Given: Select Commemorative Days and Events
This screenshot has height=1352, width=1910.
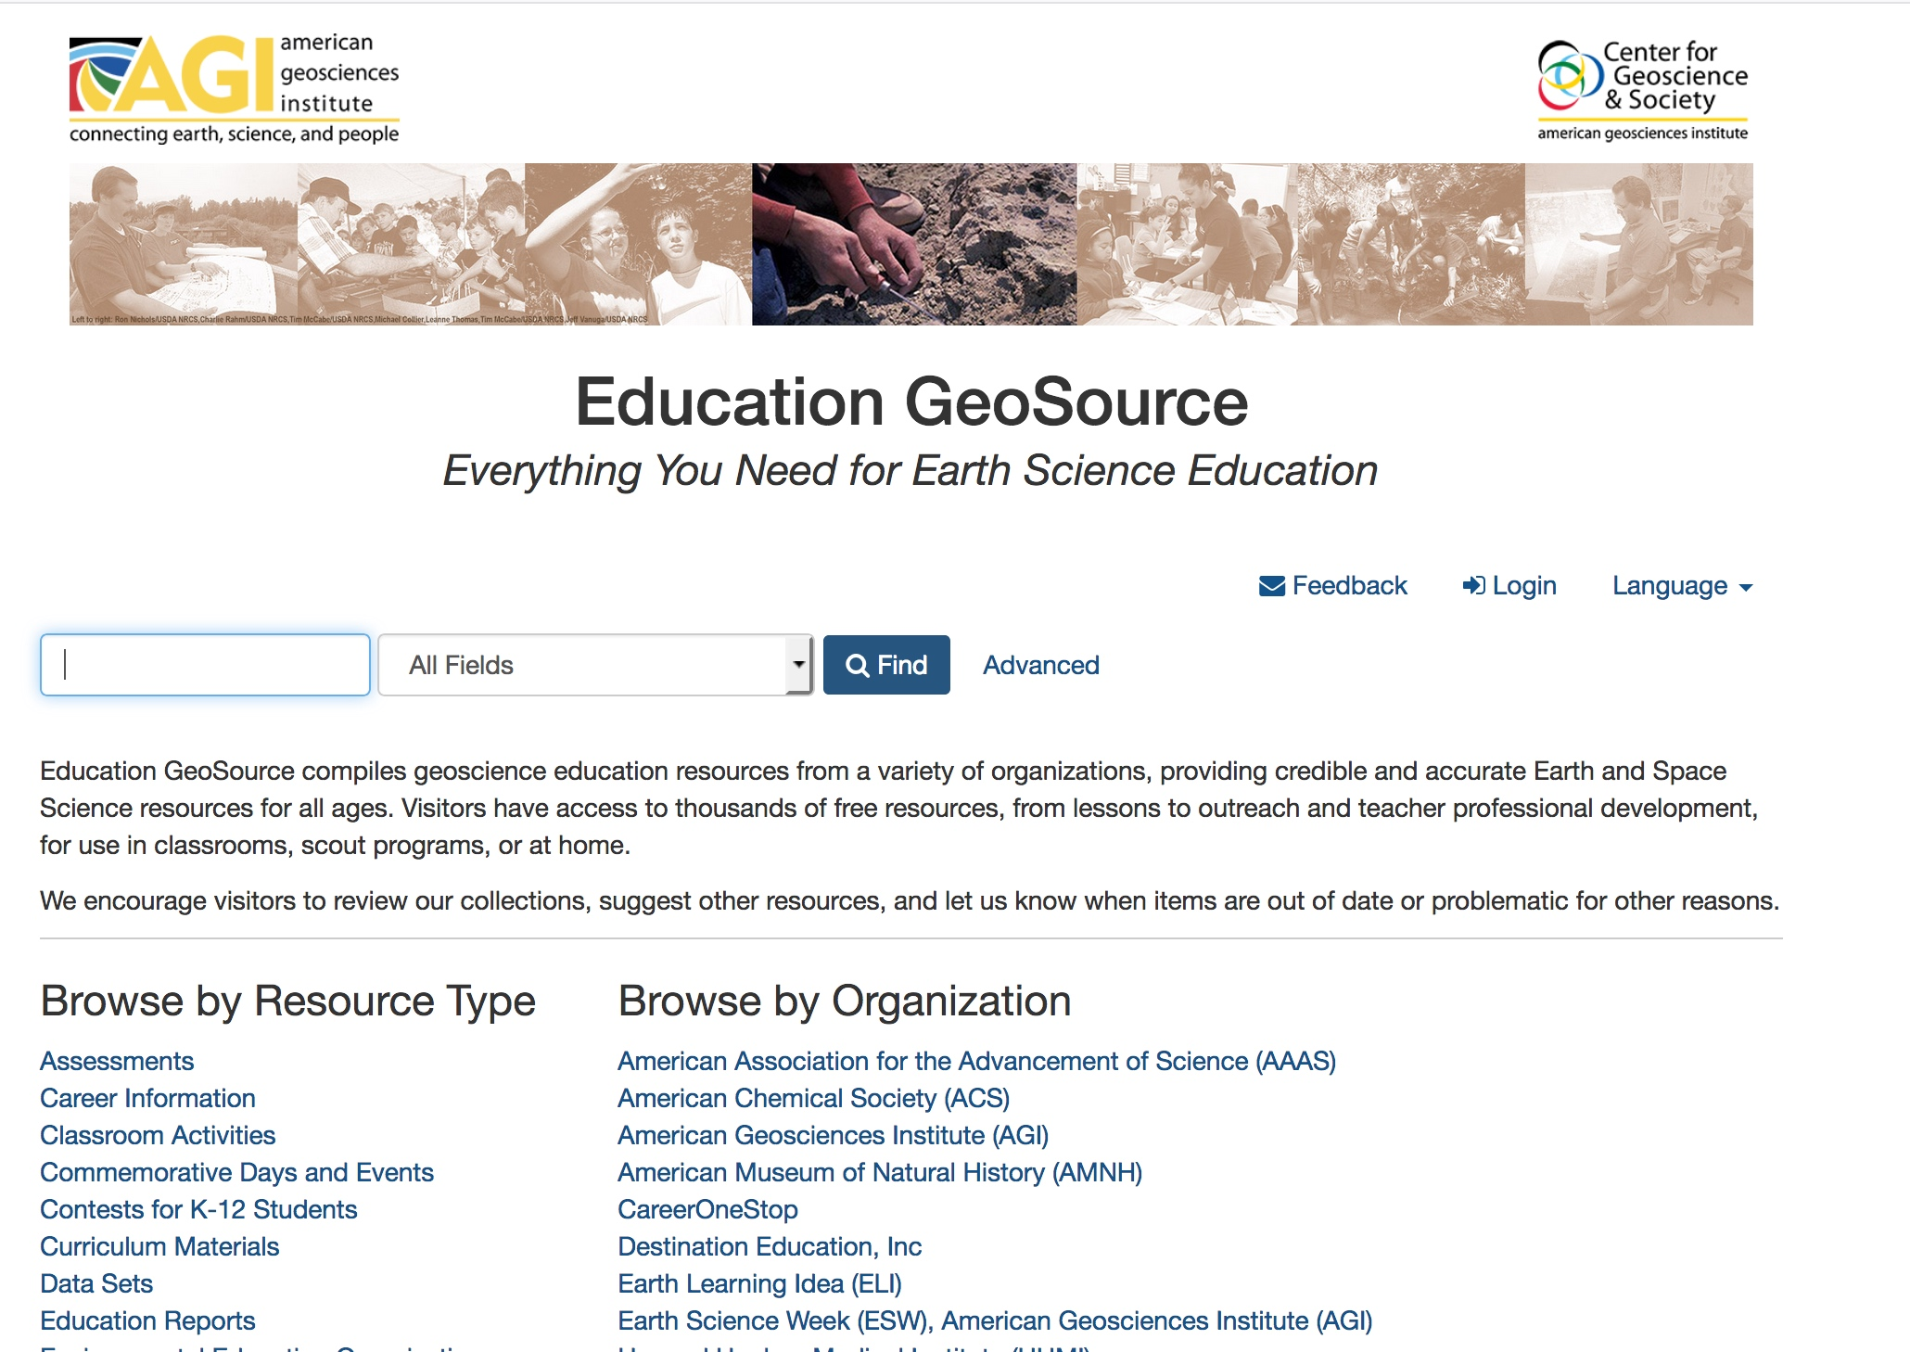Looking at the screenshot, I should coord(236,1172).
